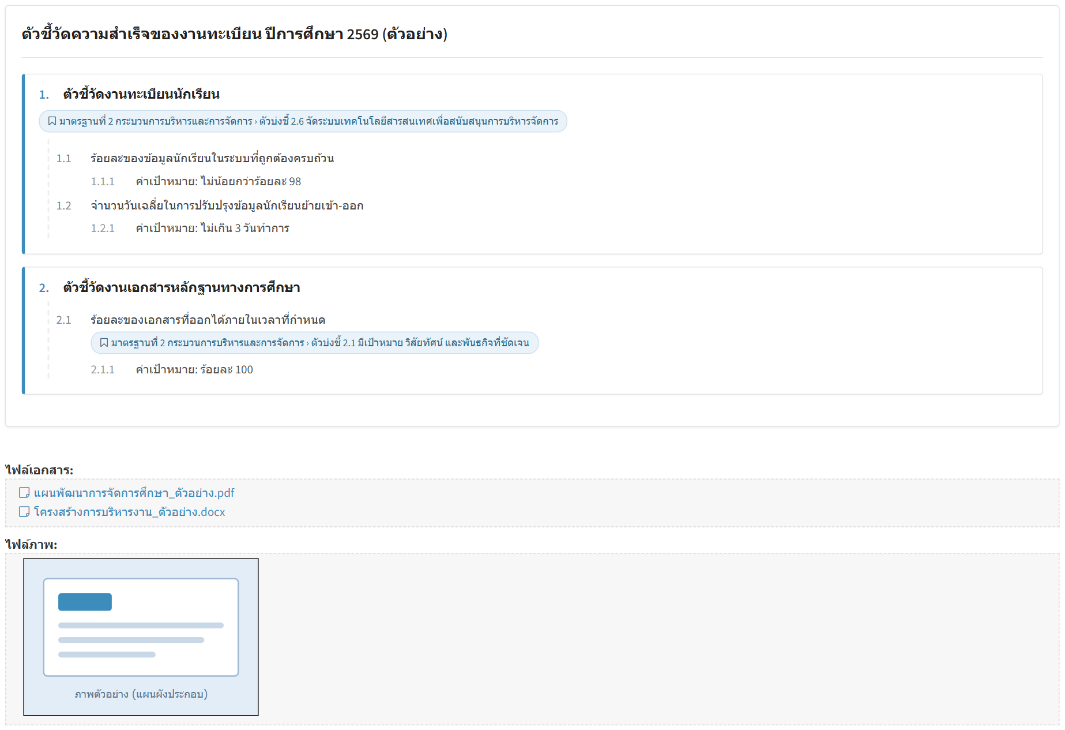Click the bookmark icon in the ตัวบ่งชี้ 2.1 tag

[104, 343]
